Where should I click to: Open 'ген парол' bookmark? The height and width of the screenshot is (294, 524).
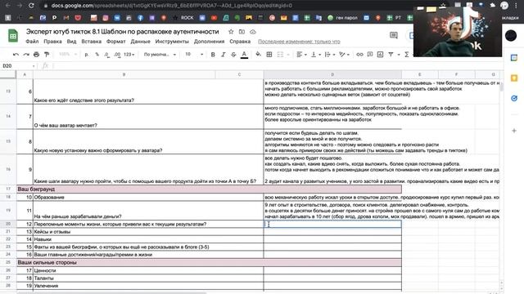point(342,18)
